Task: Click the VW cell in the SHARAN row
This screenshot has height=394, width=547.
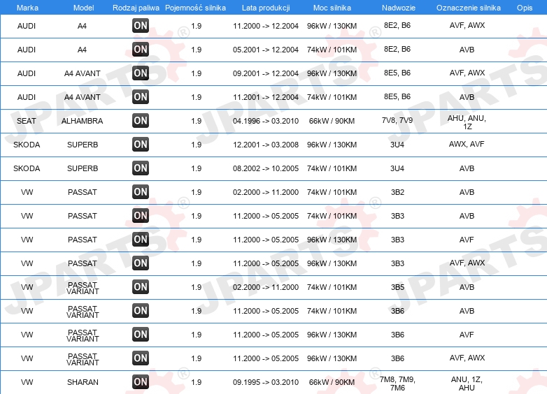Action: 27,382
